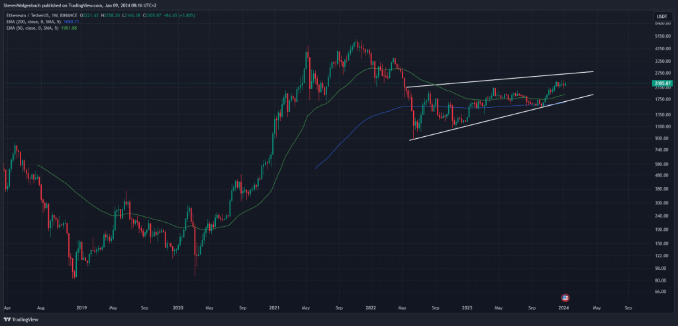This screenshot has width=678, height=326.
Task: Click the 2024 time axis label
Action: (x=563, y=308)
